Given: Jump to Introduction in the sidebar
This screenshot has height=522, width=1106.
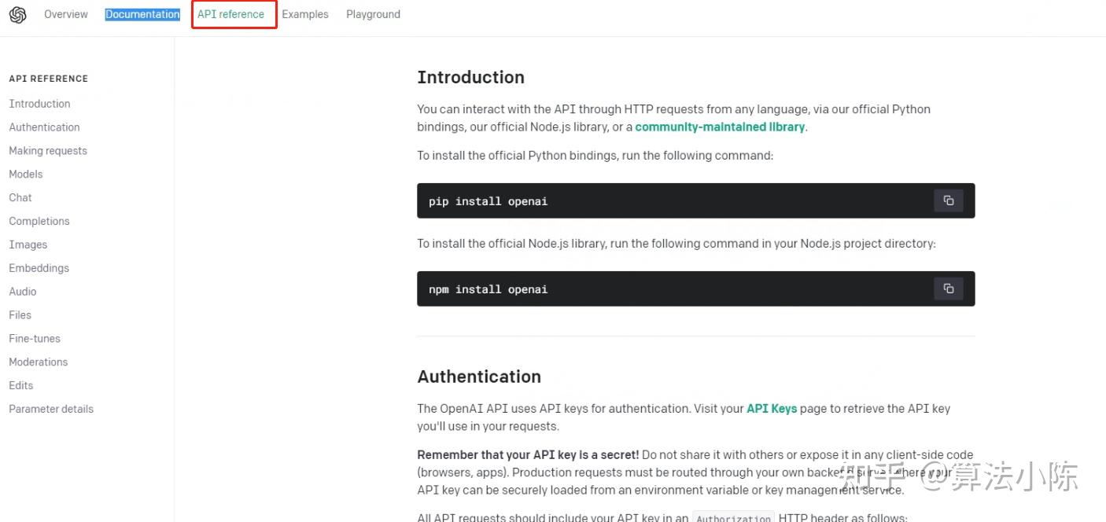Looking at the screenshot, I should (x=39, y=104).
